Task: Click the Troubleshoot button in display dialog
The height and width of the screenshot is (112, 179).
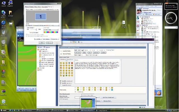Action: [46, 39]
